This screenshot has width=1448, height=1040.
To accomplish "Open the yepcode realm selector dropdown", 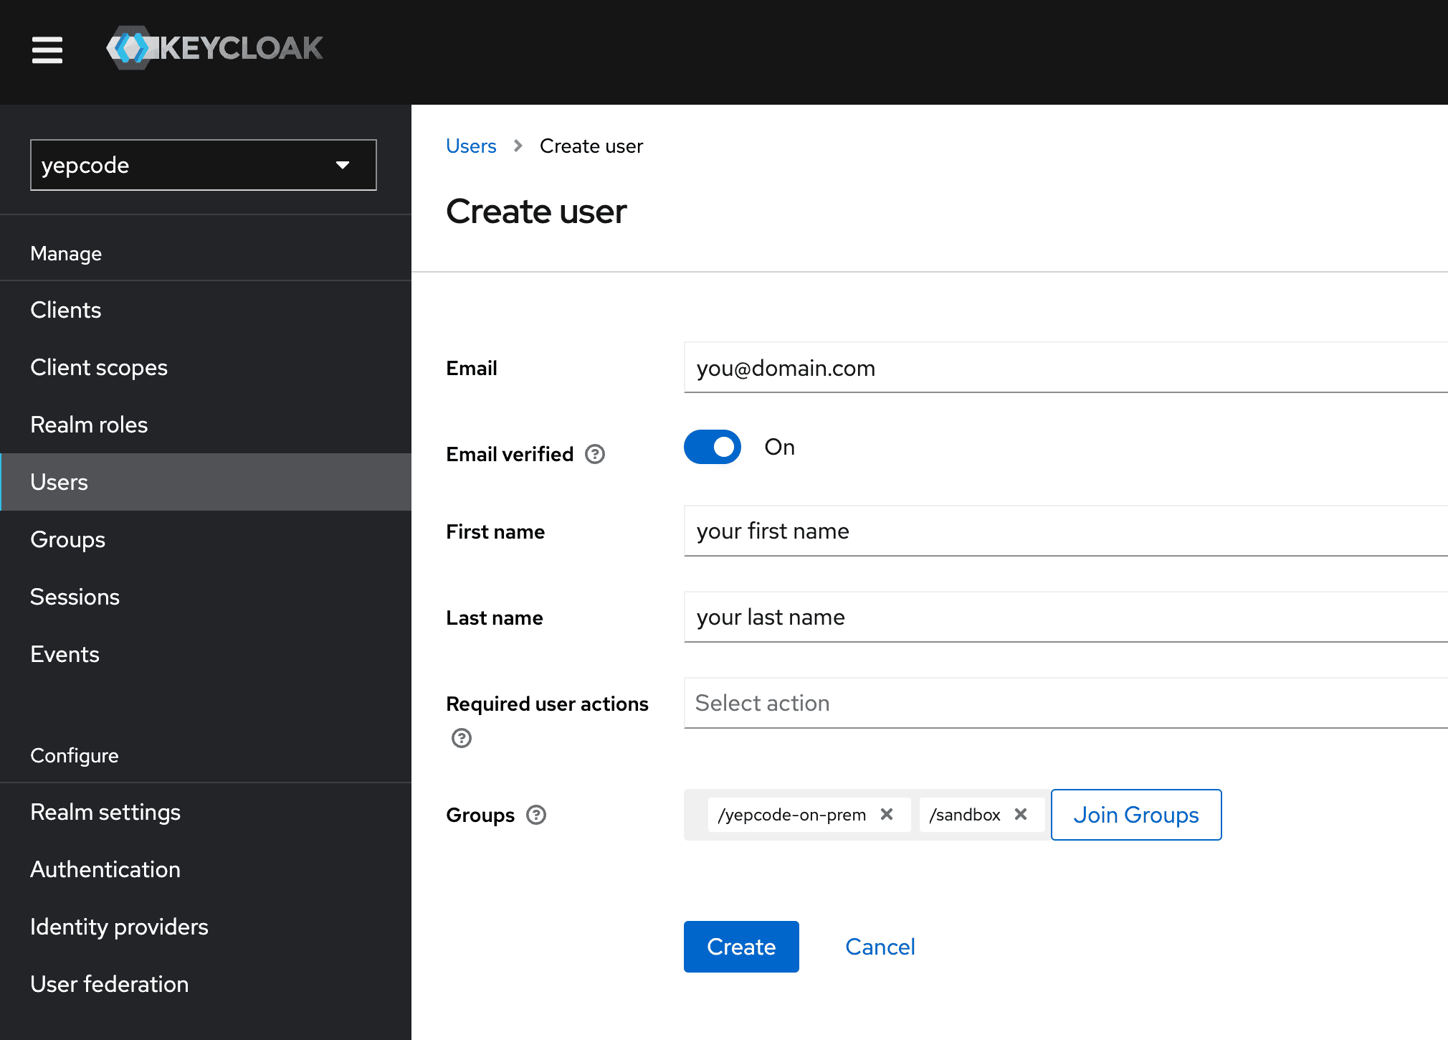I will pyautogui.click(x=204, y=165).
